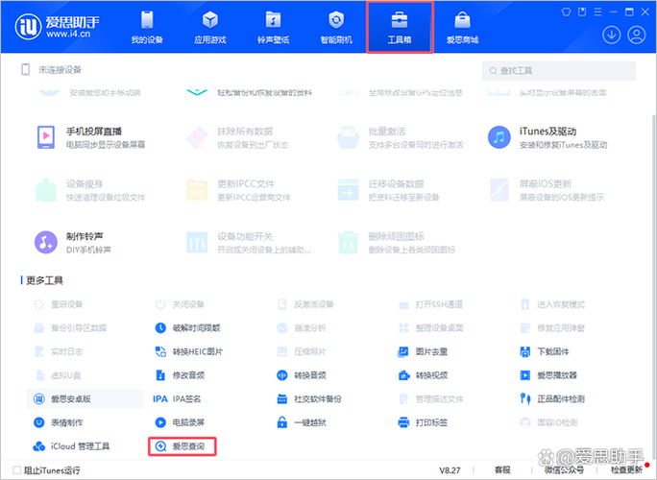Launch 爱思播放器

click(x=548, y=375)
